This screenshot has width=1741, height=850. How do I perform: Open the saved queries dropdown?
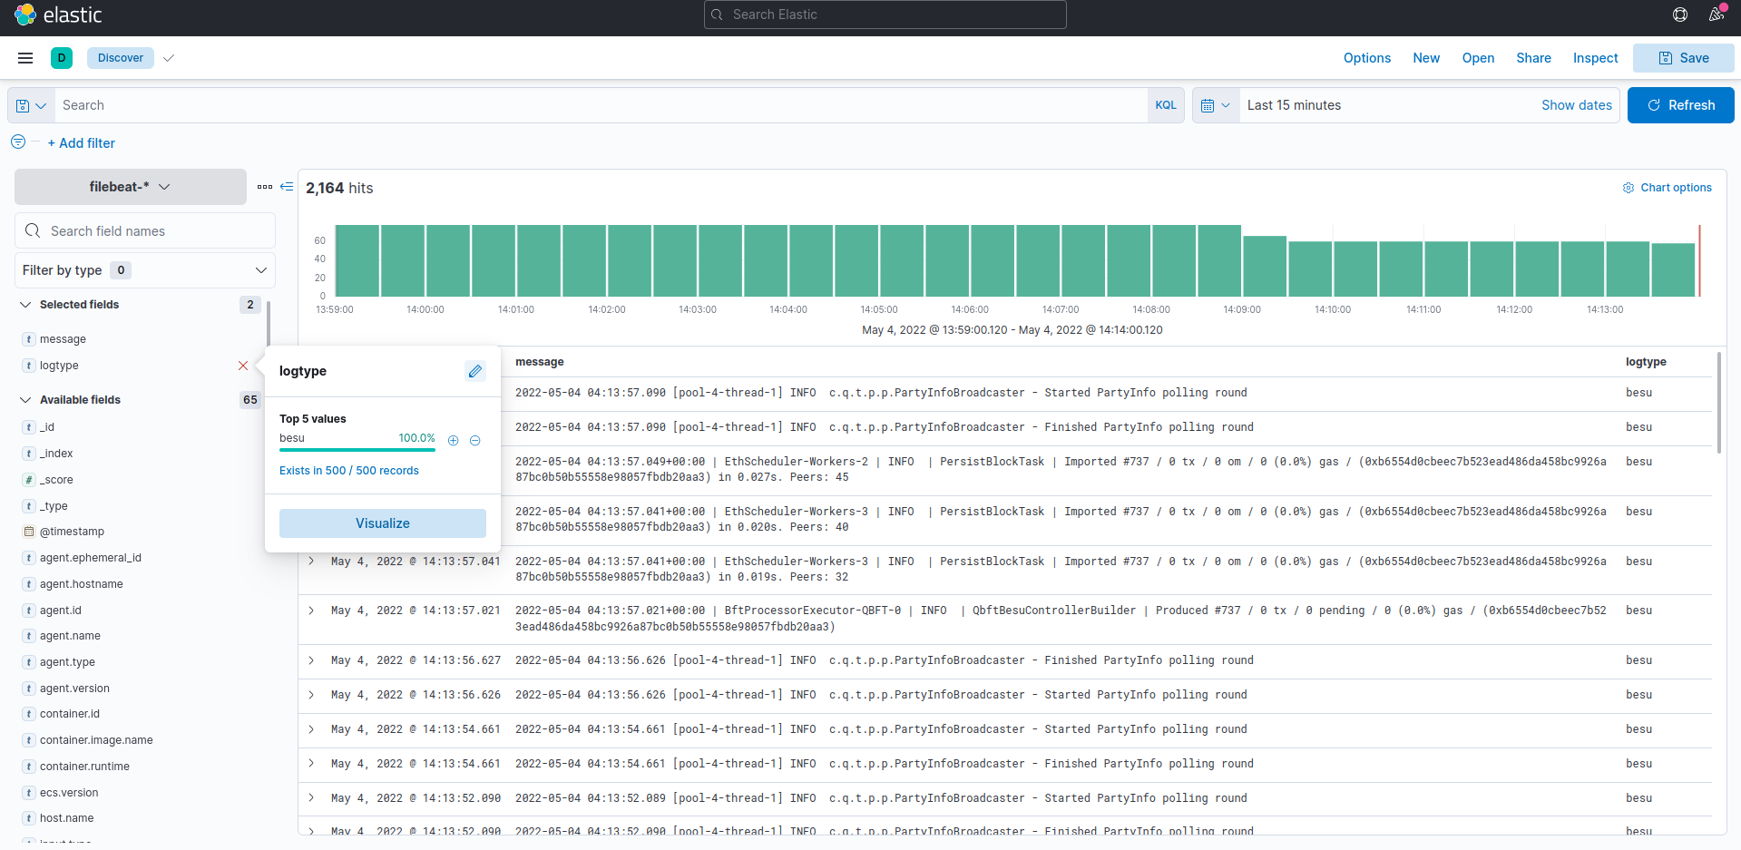pyautogui.click(x=31, y=105)
